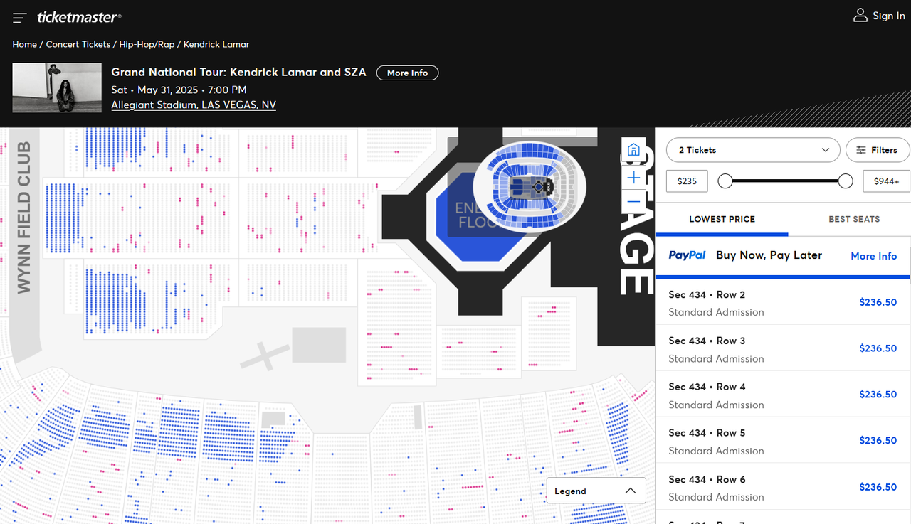Zoom out on the seat map
The width and height of the screenshot is (911, 524).
tap(633, 203)
